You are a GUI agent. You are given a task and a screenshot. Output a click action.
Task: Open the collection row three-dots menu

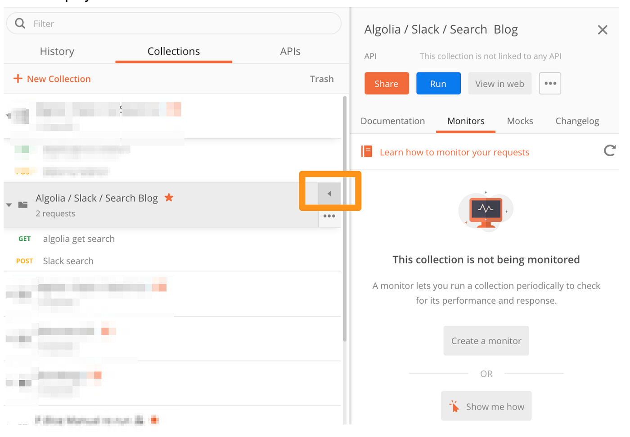tap(329, 216)
